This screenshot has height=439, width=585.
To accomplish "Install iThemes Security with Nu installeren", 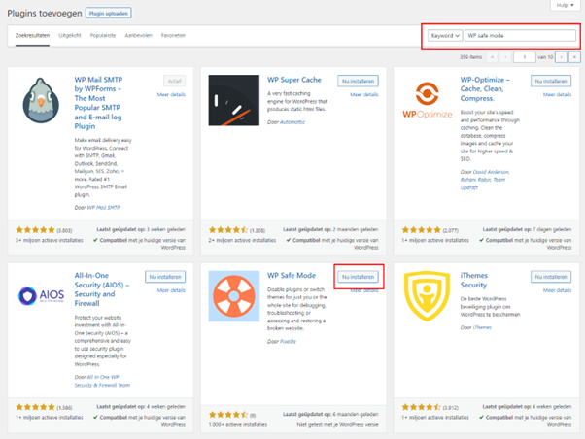I will point(551,277).
